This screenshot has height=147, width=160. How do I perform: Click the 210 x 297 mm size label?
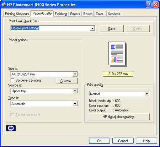[x=118, y=74]
